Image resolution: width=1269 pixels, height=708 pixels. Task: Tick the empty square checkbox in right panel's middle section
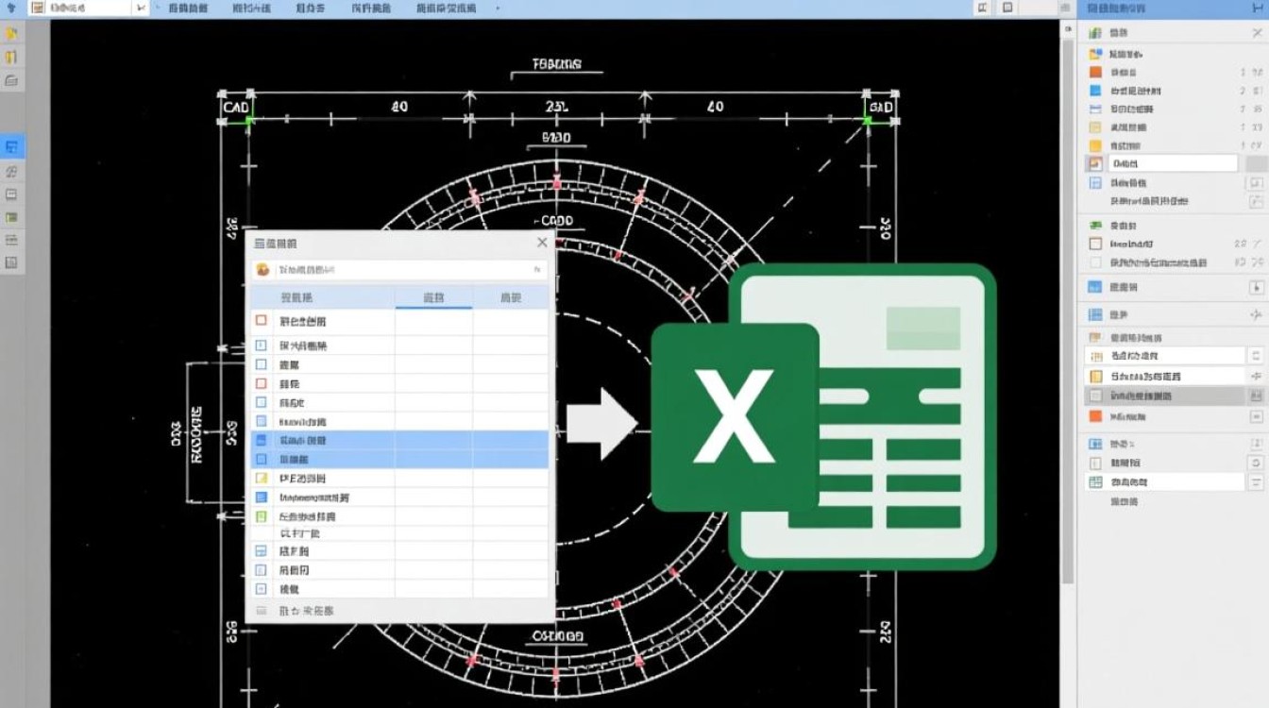pos(1095,244)
